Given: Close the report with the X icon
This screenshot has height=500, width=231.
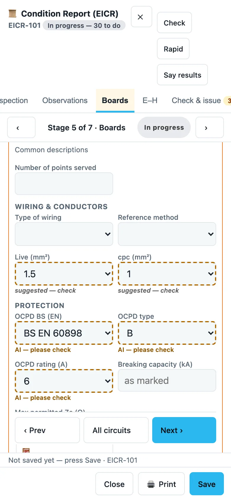Looking at the screenshot, I should point(142,17).
